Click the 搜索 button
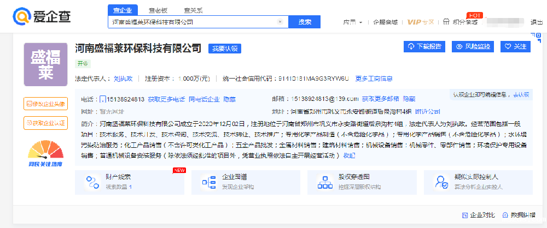Viewport: 547px width, 228px height. (305, 22)
